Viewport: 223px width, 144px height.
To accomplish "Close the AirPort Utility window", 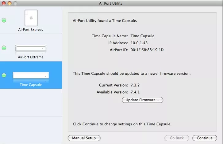I will pos(4,3).
